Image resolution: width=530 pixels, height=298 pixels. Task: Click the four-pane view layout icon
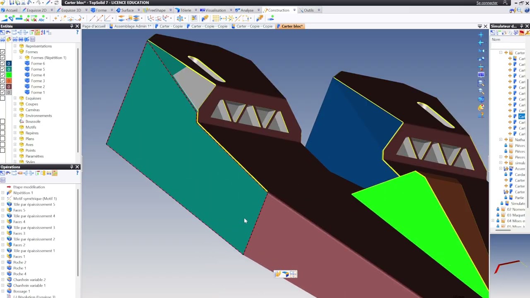pos(481,74)
